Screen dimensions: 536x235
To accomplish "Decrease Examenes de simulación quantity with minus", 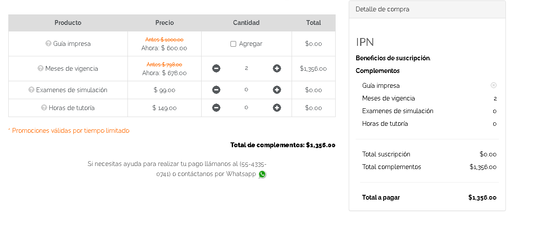I will click(x=216, y=90).
